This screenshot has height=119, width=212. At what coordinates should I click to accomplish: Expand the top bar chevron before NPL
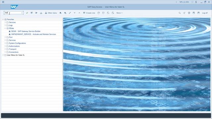coord(176,2)
